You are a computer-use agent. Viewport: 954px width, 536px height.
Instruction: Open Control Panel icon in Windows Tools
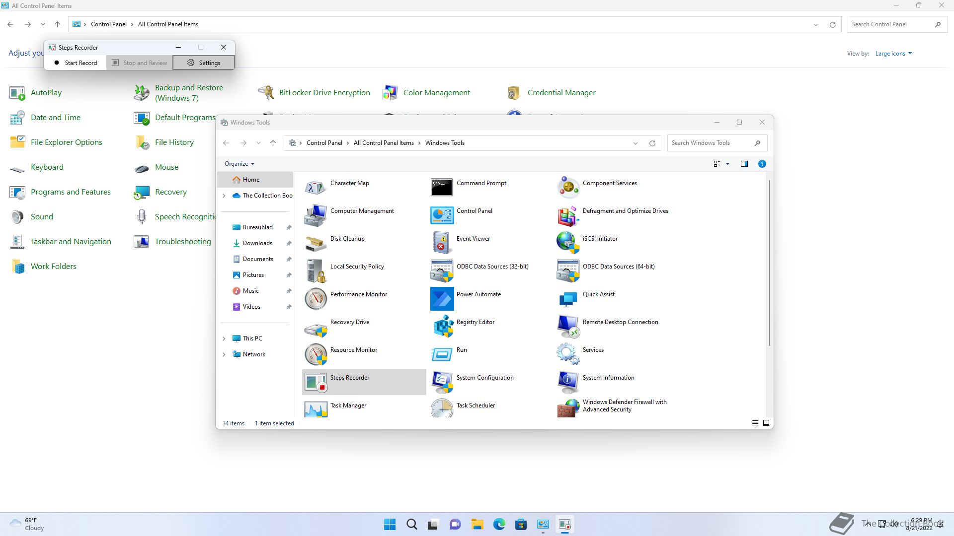442,215
